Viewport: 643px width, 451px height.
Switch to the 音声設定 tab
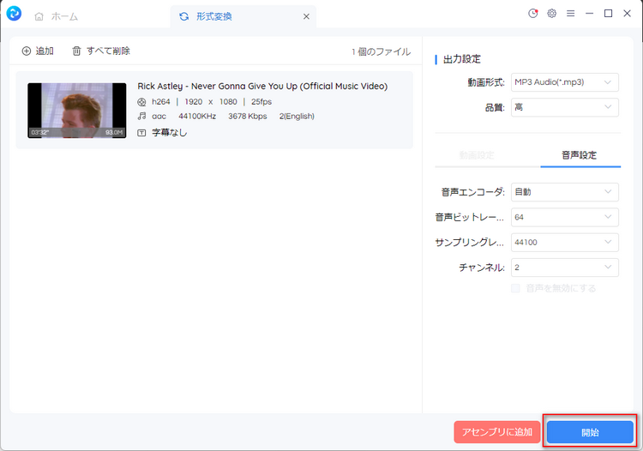tap(579, 155)
